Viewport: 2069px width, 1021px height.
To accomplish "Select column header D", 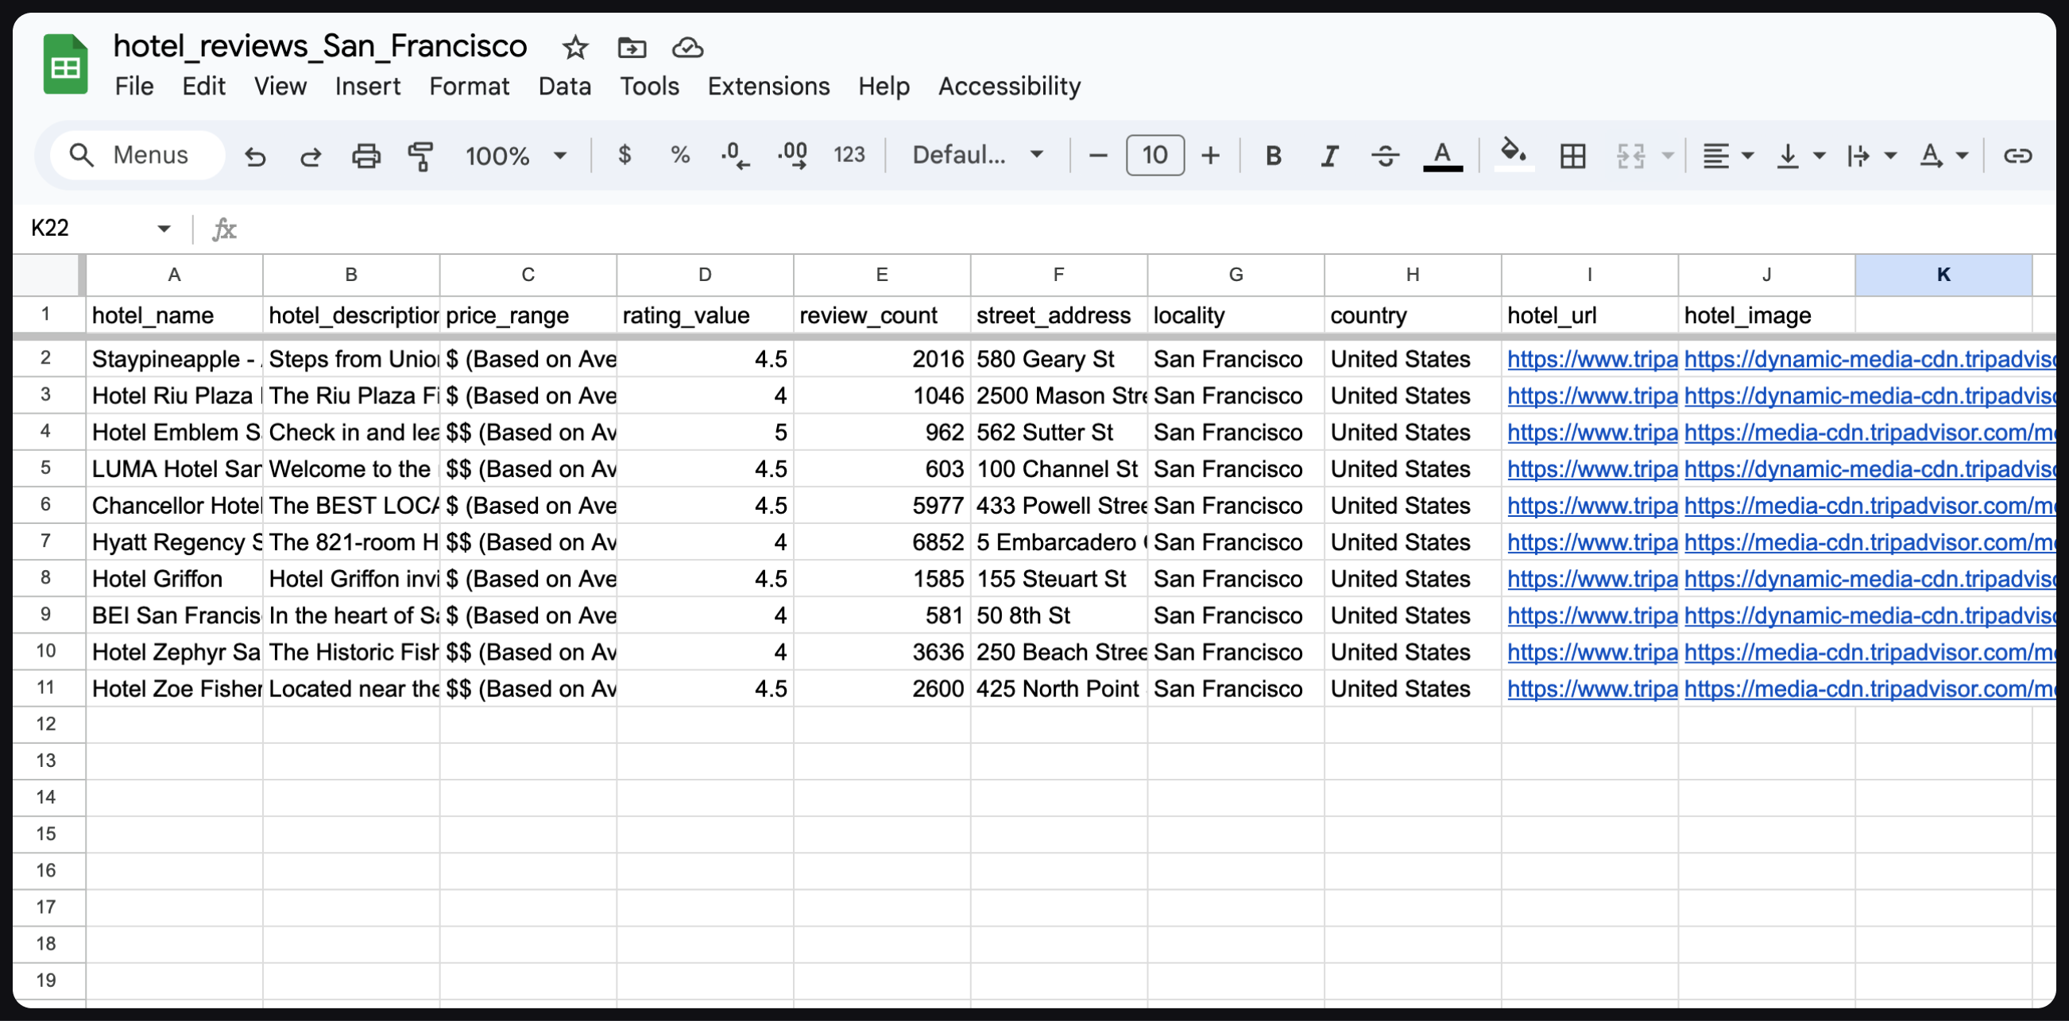I will tap(705, 275).
